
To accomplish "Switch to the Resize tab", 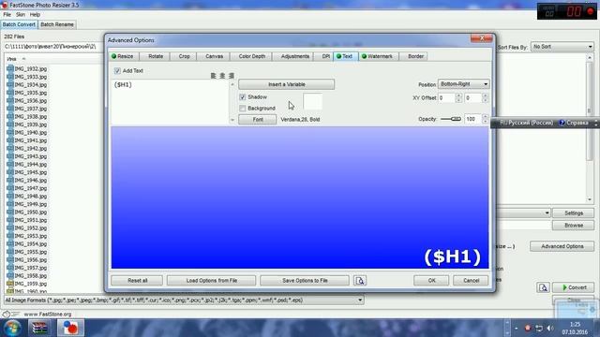I will [123, 56].
